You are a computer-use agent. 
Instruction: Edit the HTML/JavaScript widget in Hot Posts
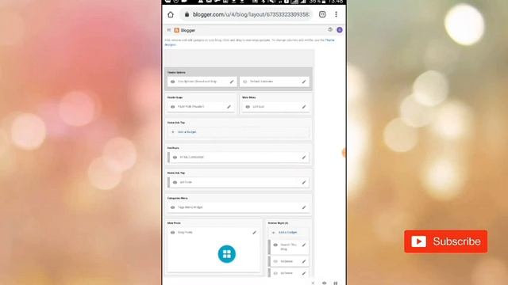[x=304, y=158]
